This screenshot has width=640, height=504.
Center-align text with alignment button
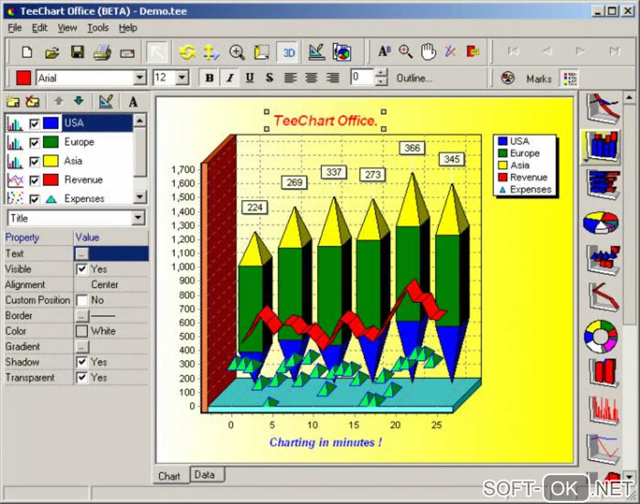(x=311, y=78)
